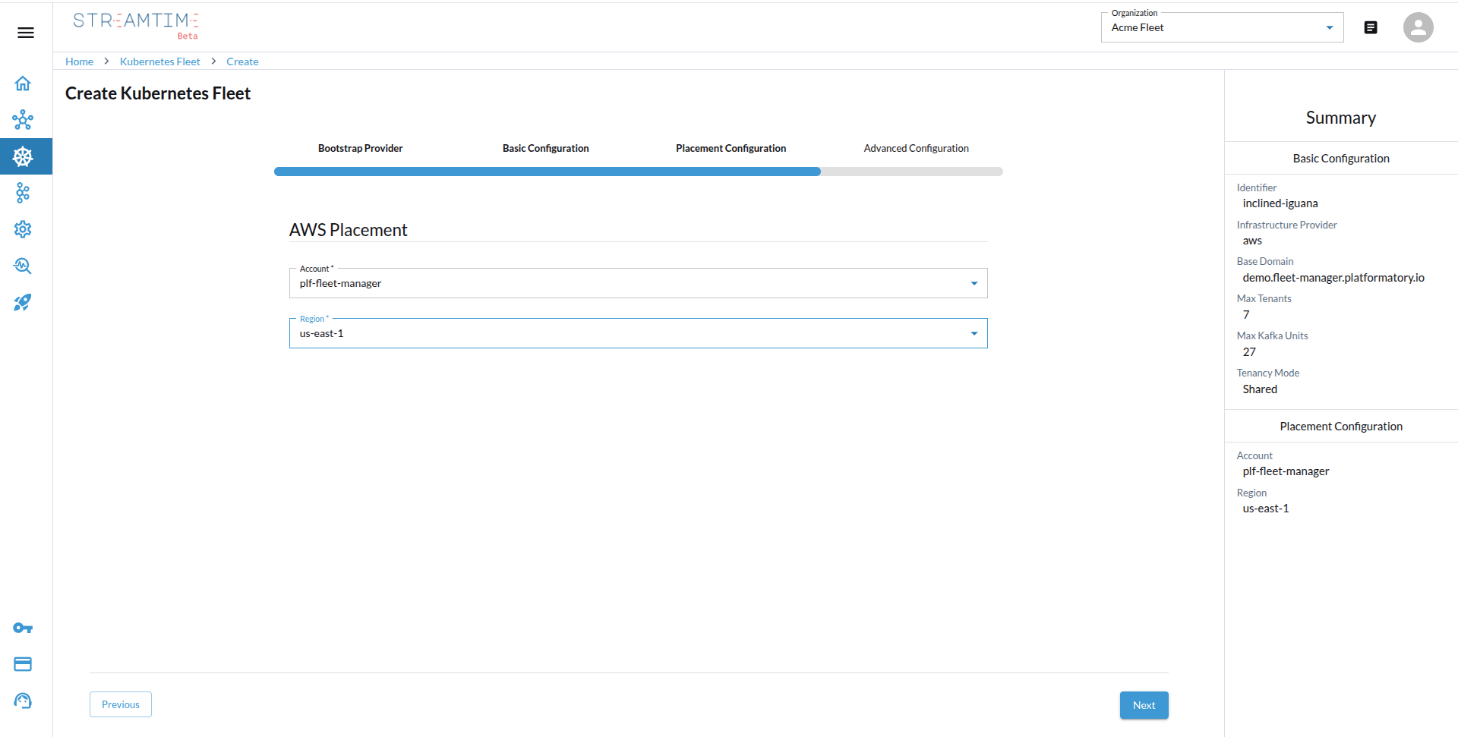Select the Kubernetes helm wheel sidebar icon
The height and width of the screenshot is (737, 1458).
pos(23,156)
